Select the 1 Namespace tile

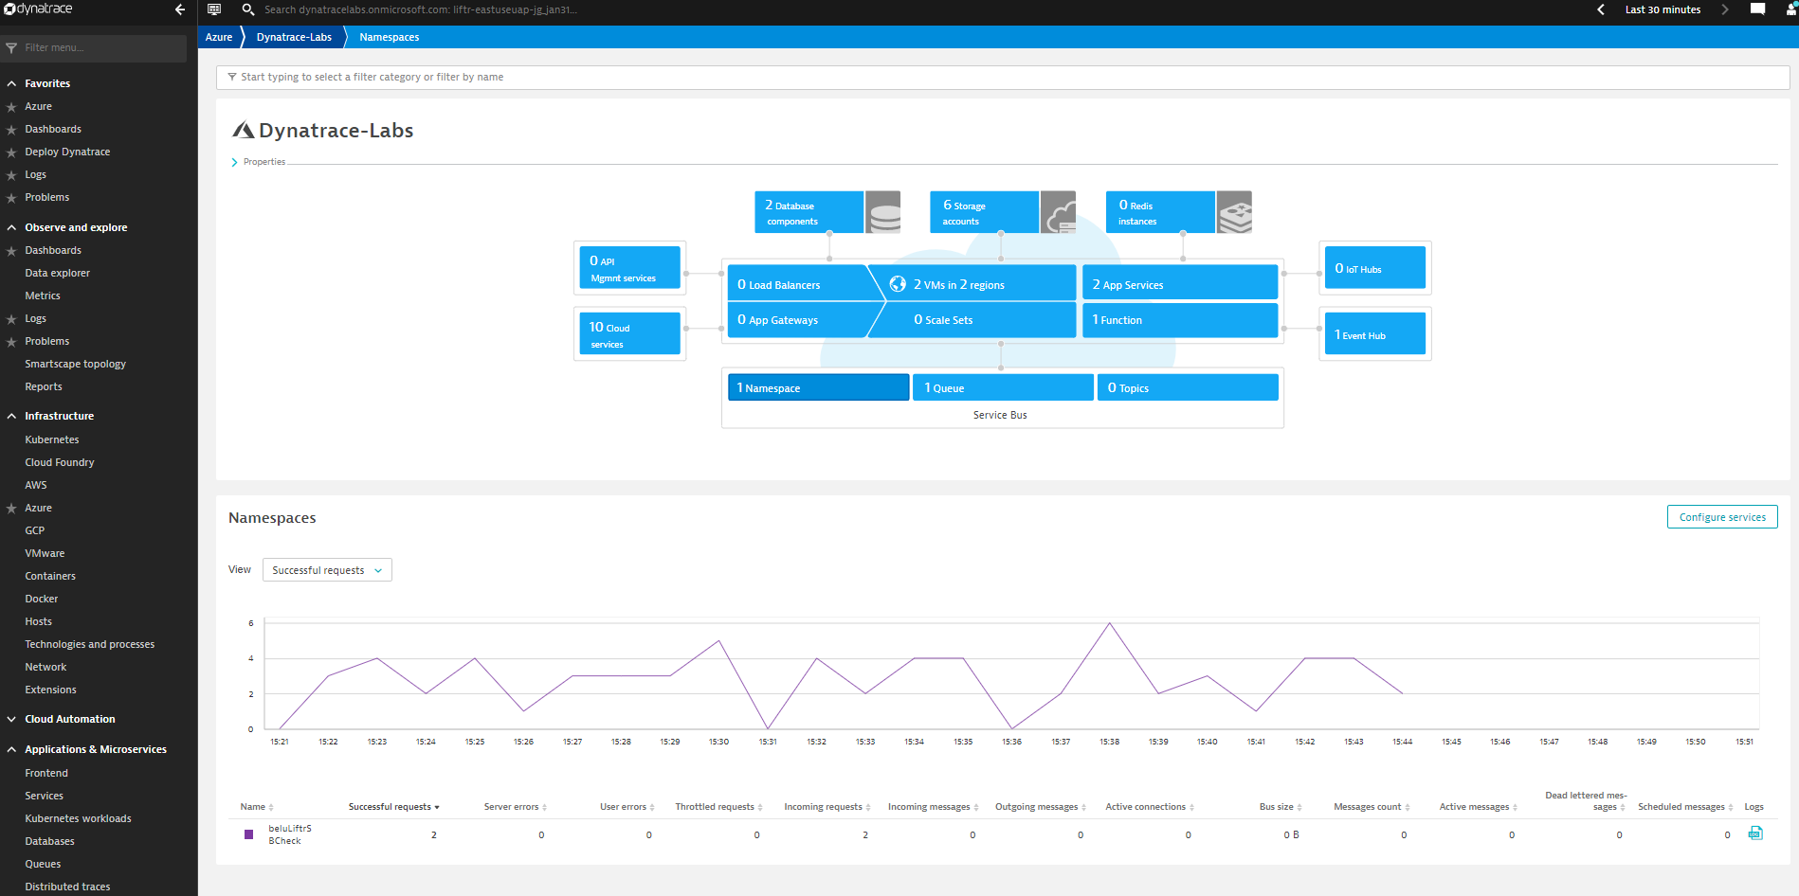click(818, 387)
